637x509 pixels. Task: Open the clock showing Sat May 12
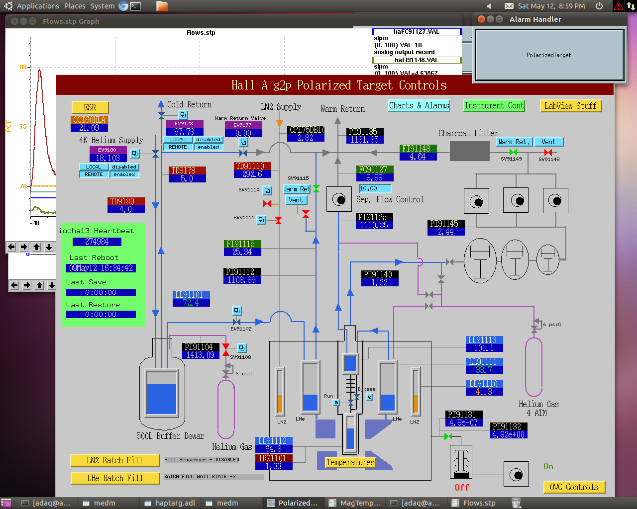551,6
